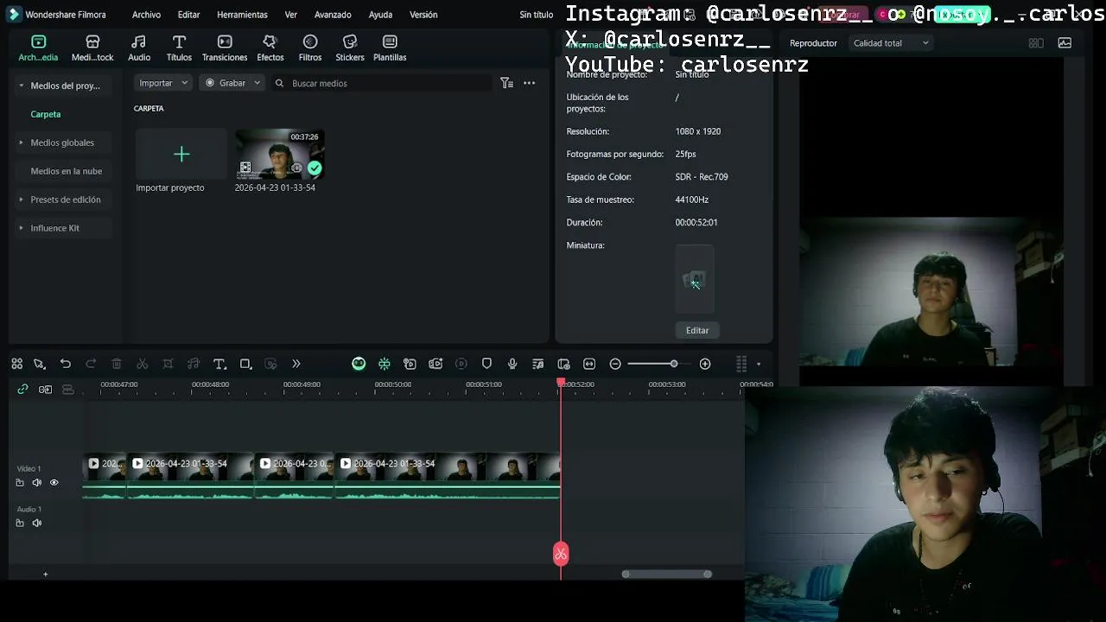1106x622 pixels.
Task: Click the zoom-to-fit timeline icon
Action: (x=589, y=365)
